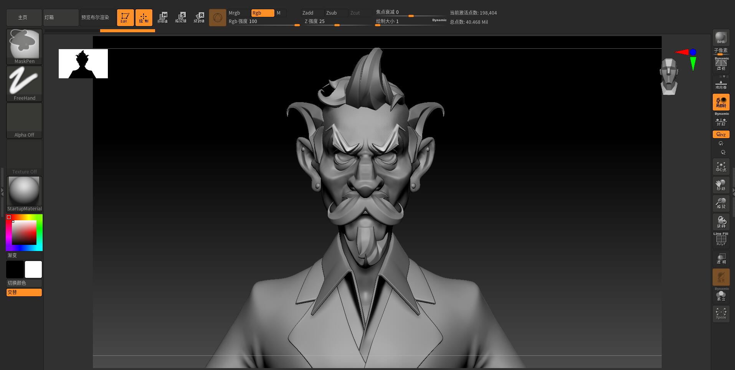Open the 主页 home tab
735x370 pixels.
click(x=23, y=17)
